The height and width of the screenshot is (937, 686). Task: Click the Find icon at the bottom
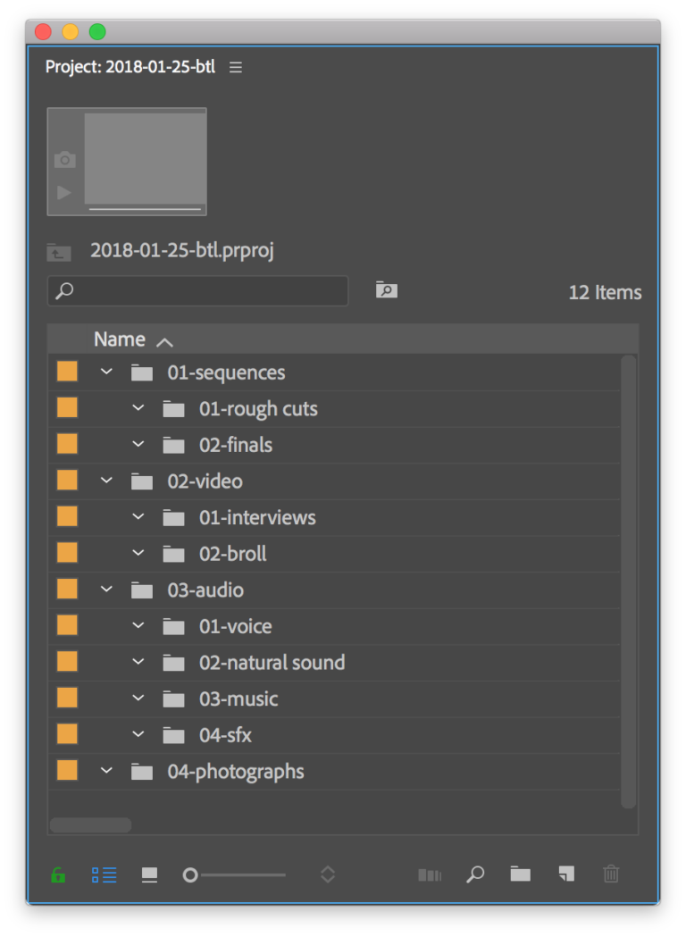475,874
